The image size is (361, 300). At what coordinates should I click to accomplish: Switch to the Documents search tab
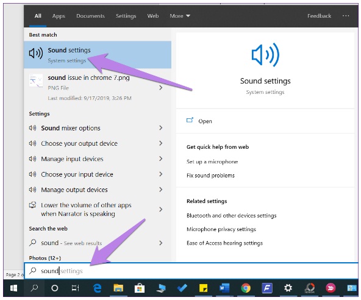point(90,16)
